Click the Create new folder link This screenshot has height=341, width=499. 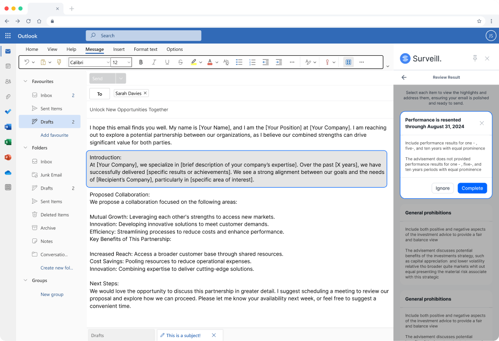(x=57, y=268)
